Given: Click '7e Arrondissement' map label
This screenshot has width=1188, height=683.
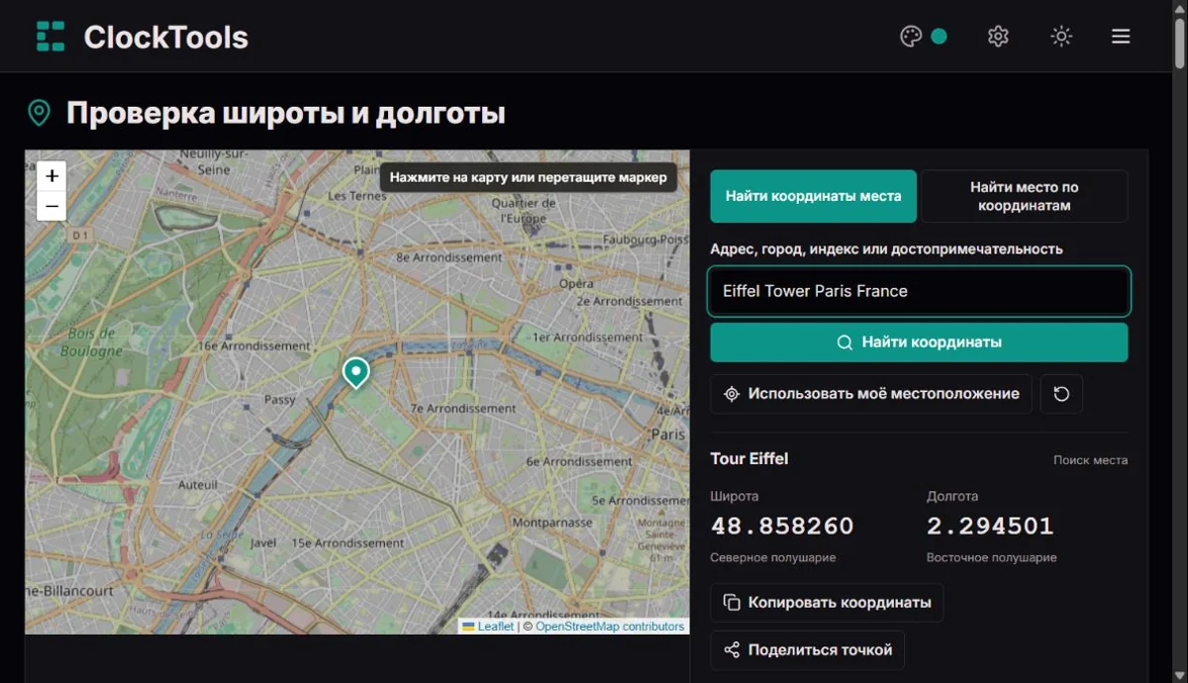Looking at the screenshot, I should (x=463, y=408).
